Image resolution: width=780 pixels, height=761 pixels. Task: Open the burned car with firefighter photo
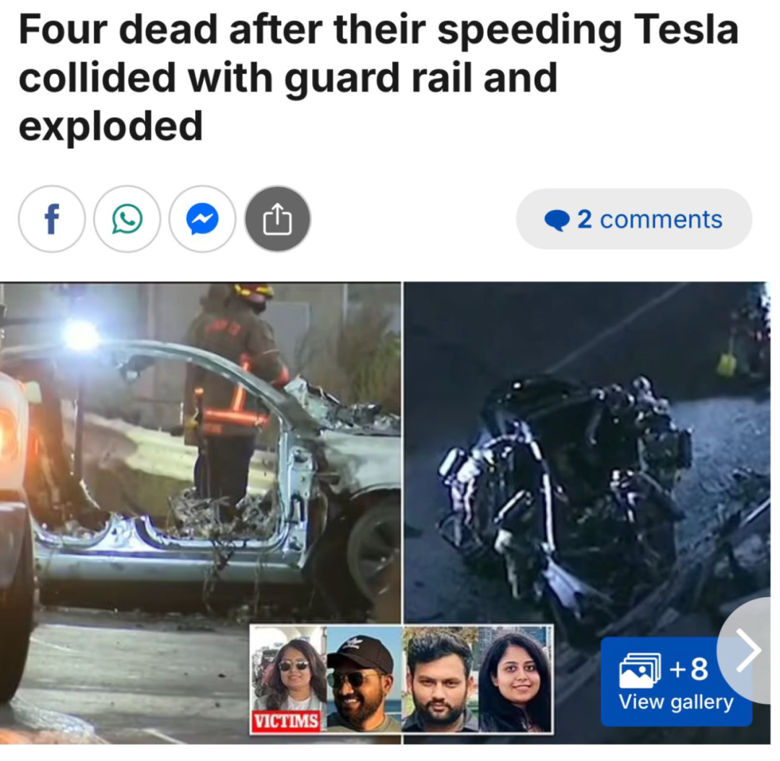pyautogui.click(x=201, y=513)
